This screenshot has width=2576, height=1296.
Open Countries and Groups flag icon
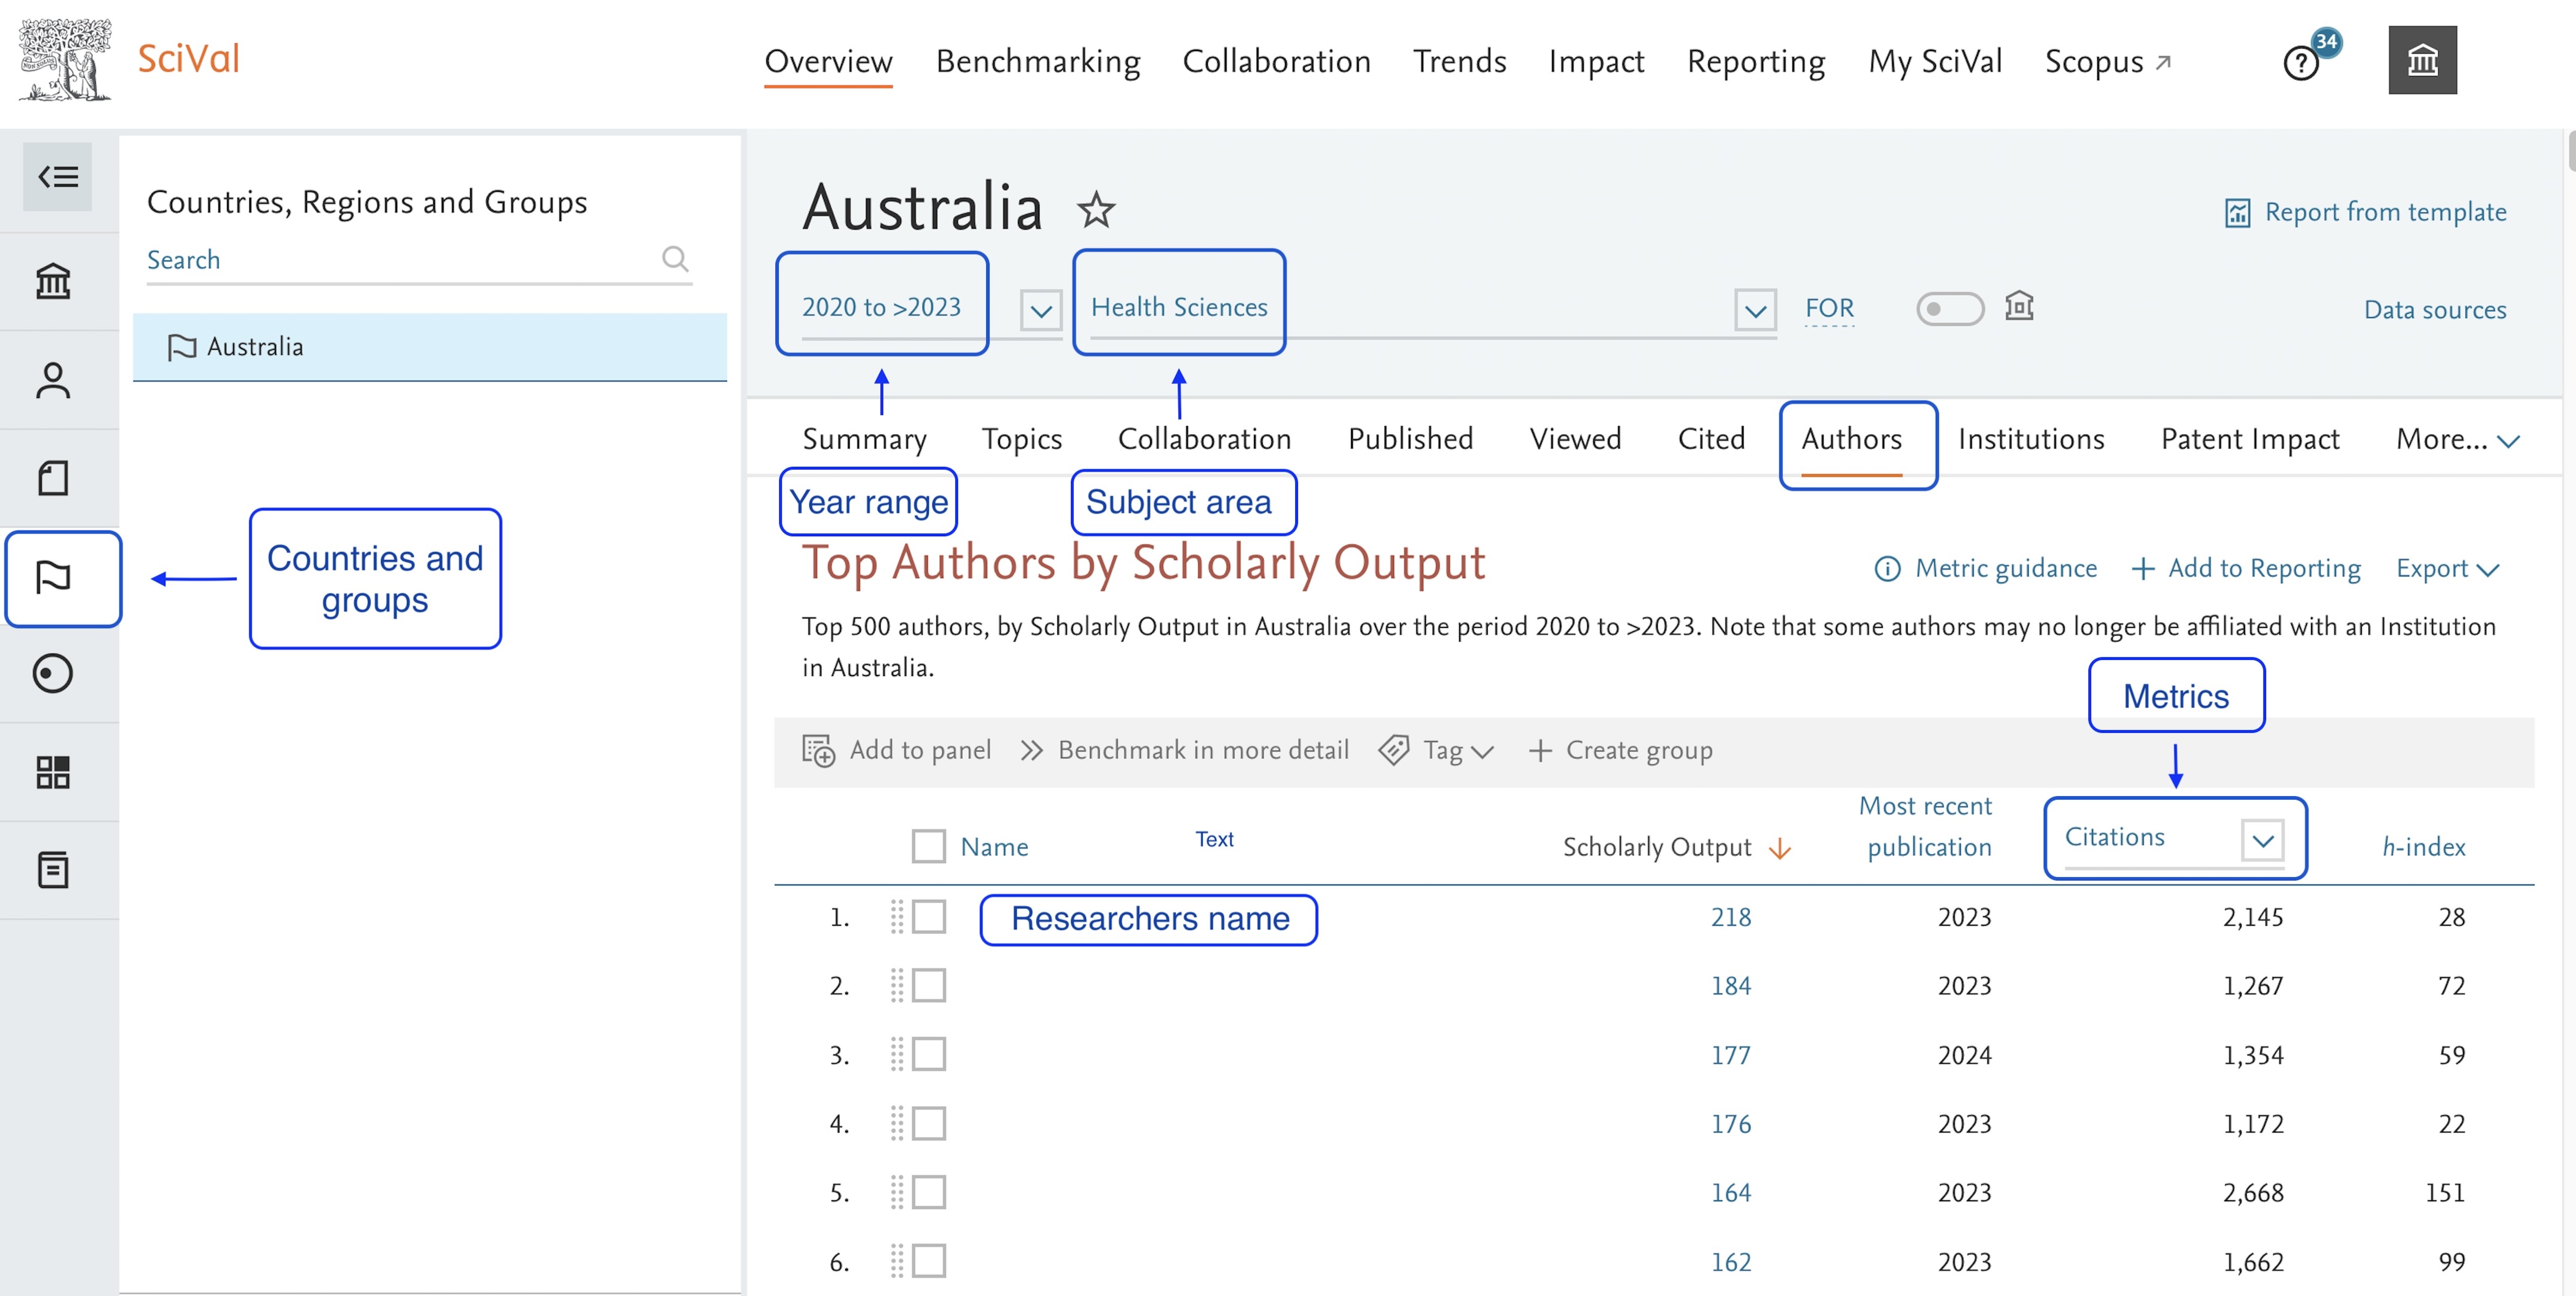pyautogui.click(x=53, y=577)
